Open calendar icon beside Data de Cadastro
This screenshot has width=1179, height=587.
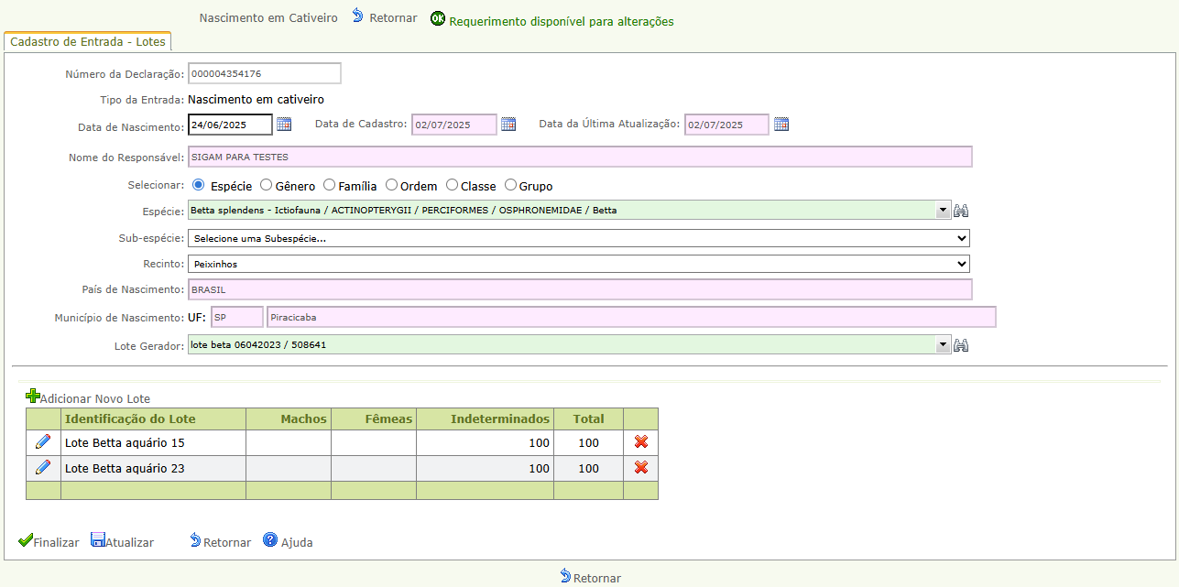(508, 125)
